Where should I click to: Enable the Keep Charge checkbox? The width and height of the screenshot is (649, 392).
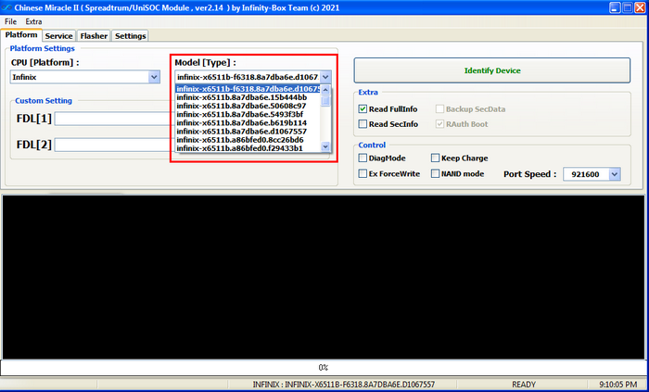435,158
